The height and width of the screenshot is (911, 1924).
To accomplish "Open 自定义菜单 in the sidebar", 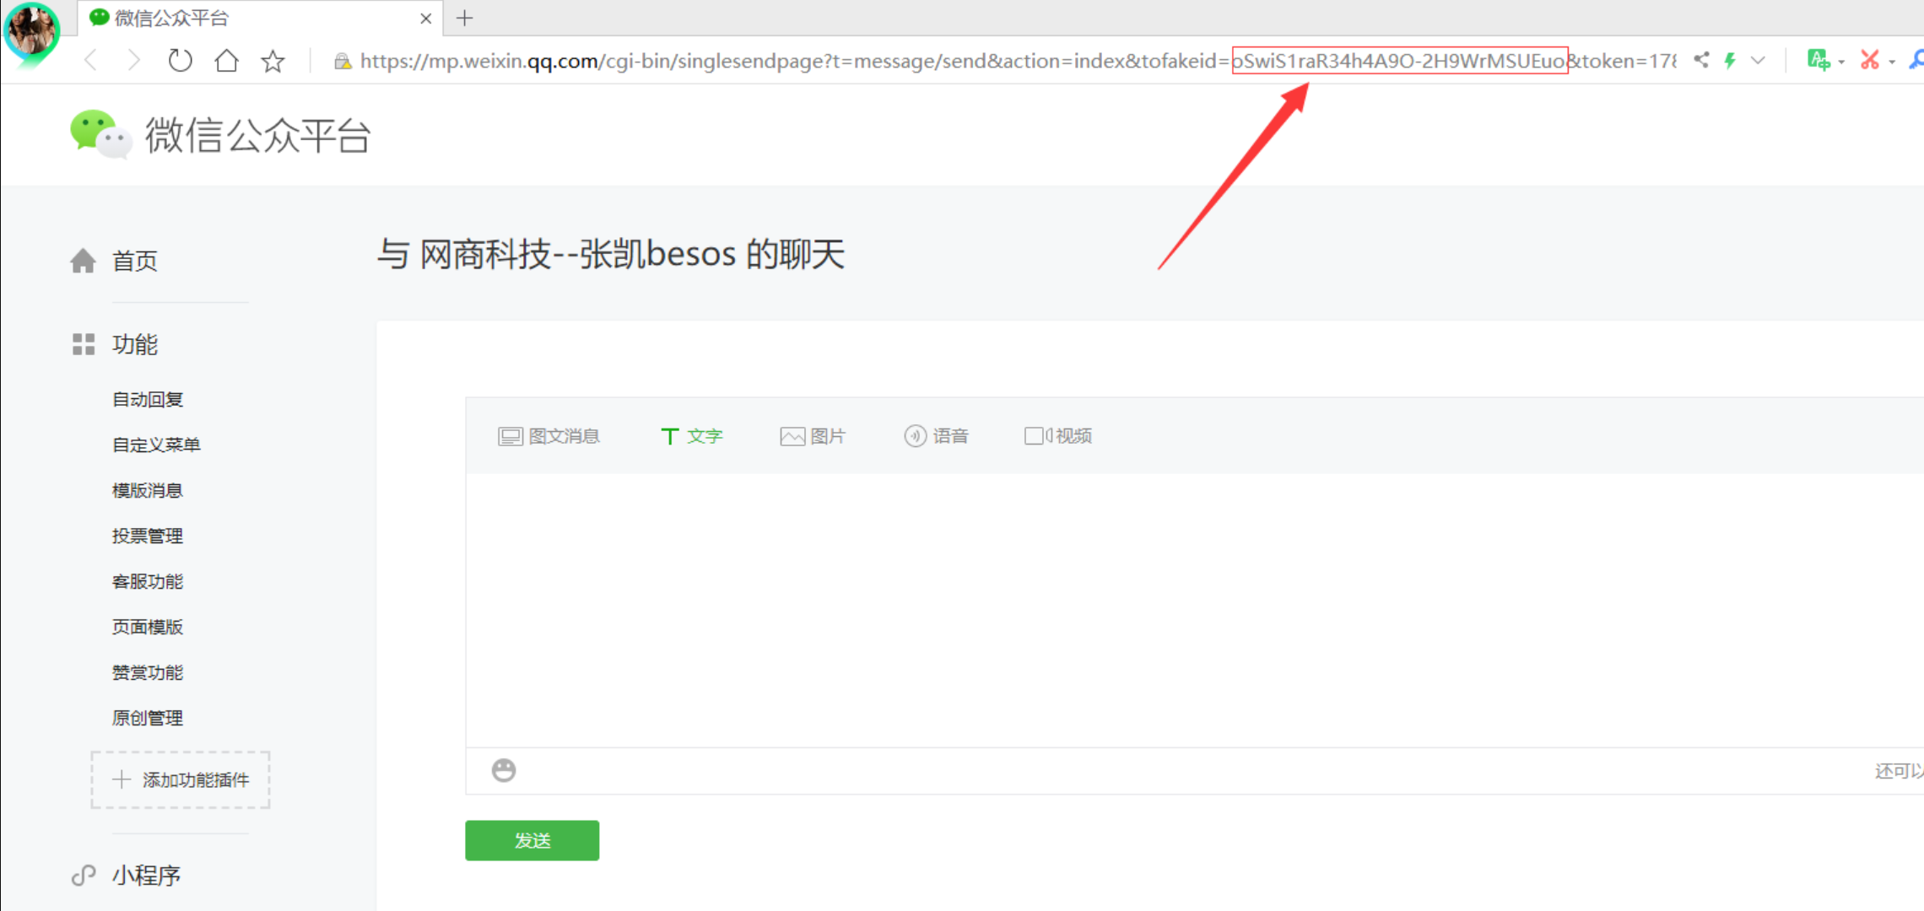I will tap(156, 445).
